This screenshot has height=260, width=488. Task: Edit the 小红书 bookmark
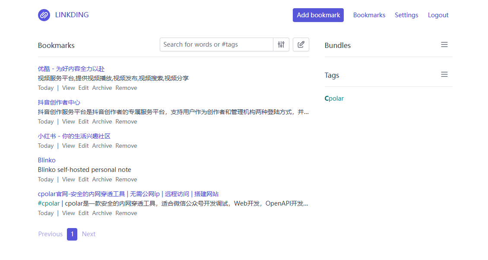pos(83,146)
